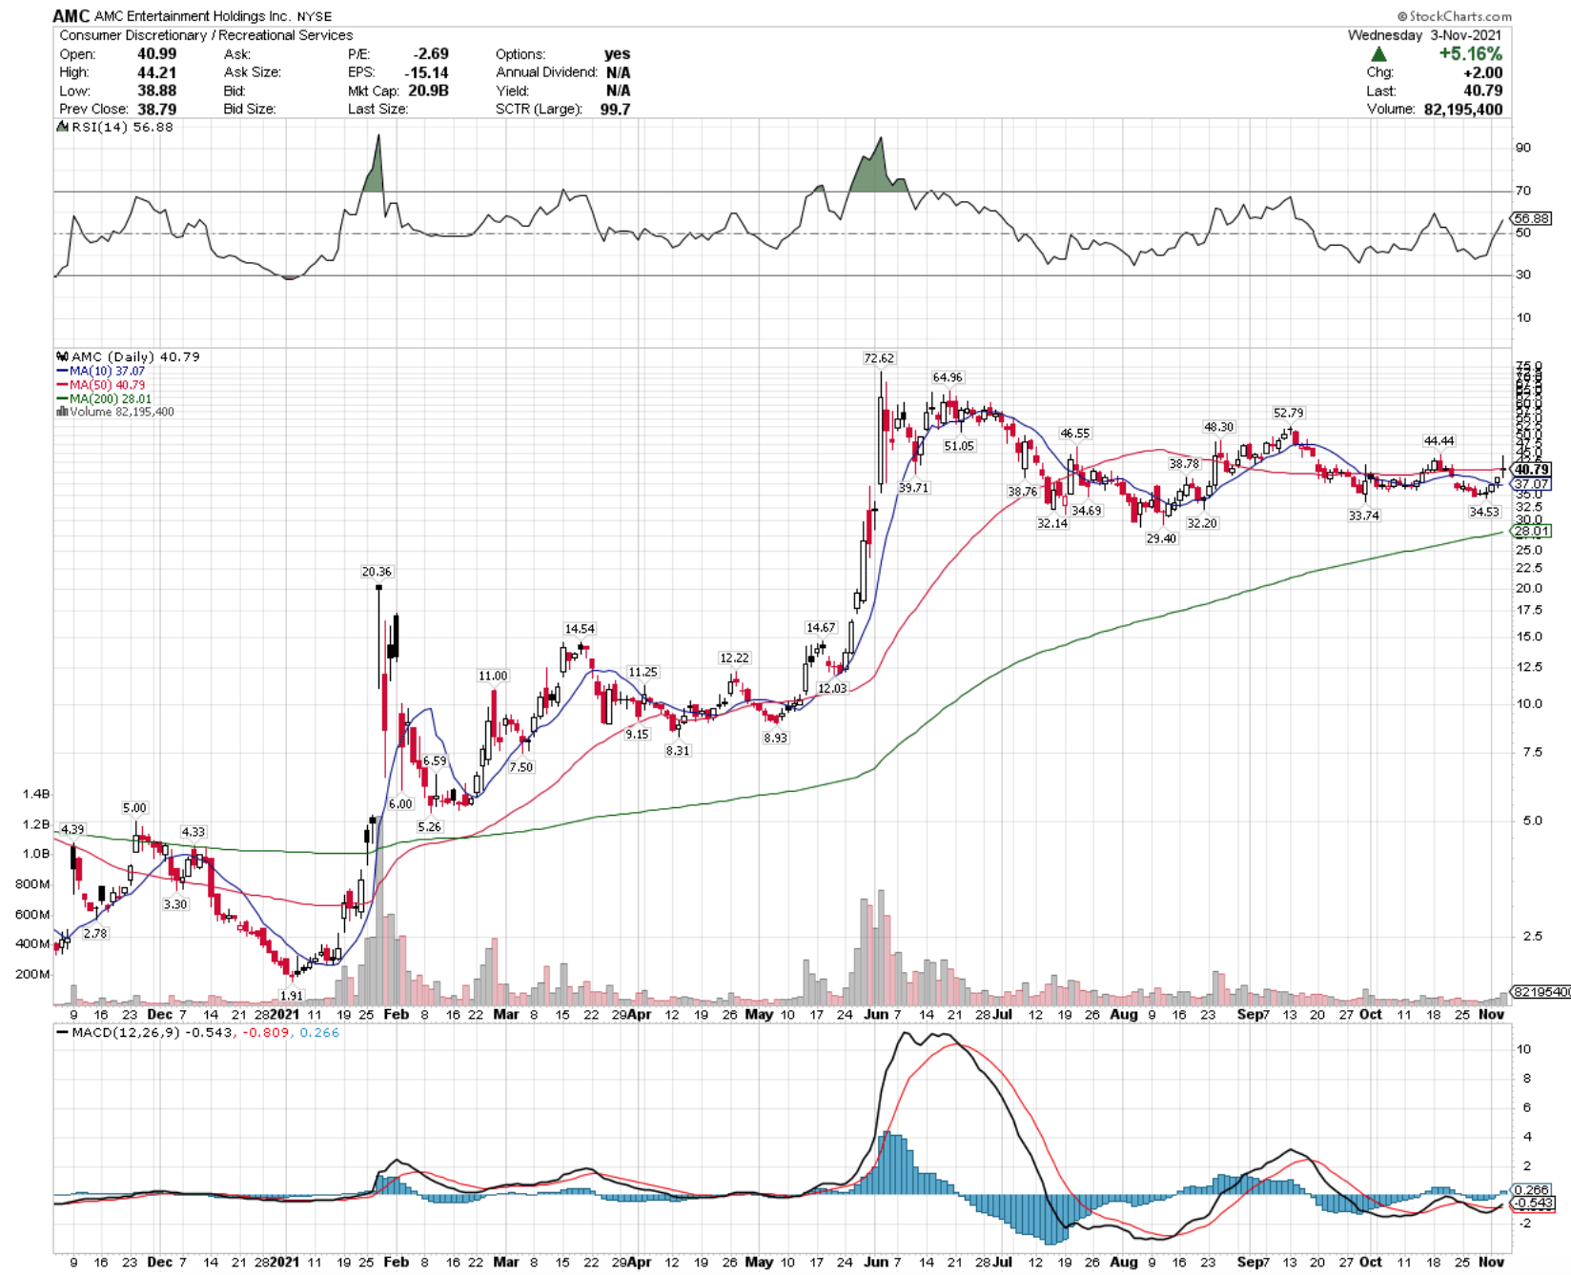This screenshot has width=1571, height=1275.
Task: Click the 14.54 March high label
Action: pos(580,629)
